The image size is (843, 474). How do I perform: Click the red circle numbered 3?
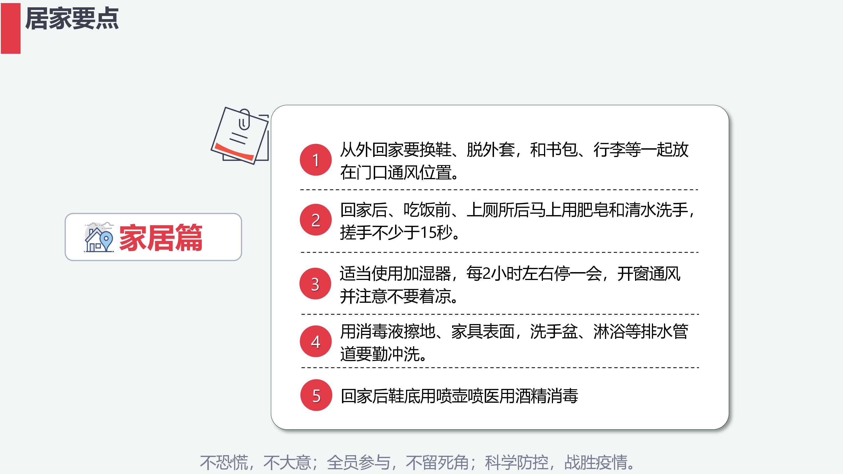point(316,284)
